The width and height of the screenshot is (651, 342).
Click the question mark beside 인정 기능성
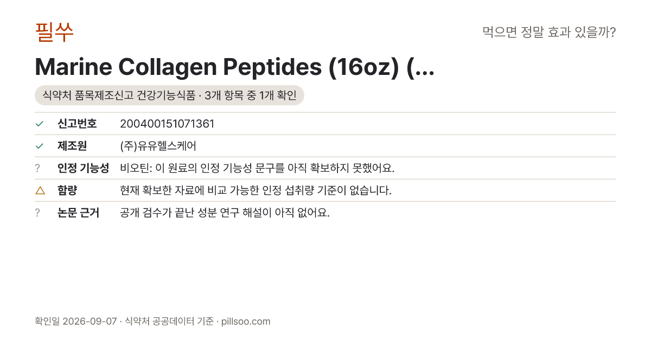tap(37, 168)
